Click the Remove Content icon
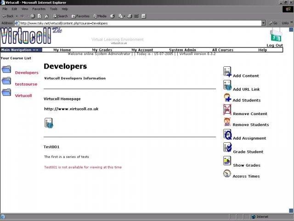Viewport: 294px width, 221px height. [x=227, y=110]
